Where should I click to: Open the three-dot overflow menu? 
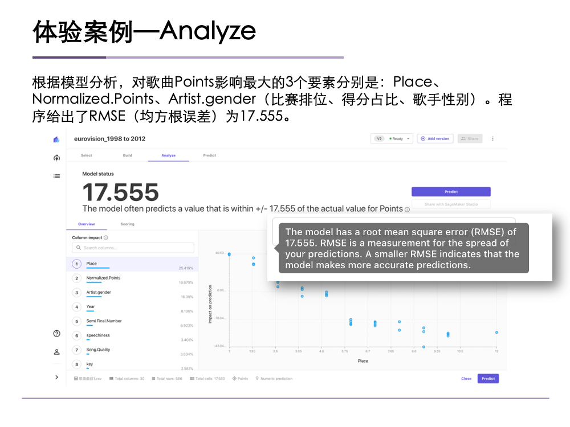[x=492, y=138]
